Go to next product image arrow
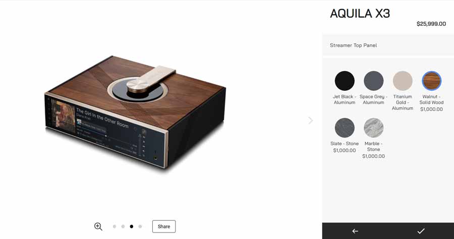Image resolution: width=454 pixels, height=239 pixels. (310, 121)
